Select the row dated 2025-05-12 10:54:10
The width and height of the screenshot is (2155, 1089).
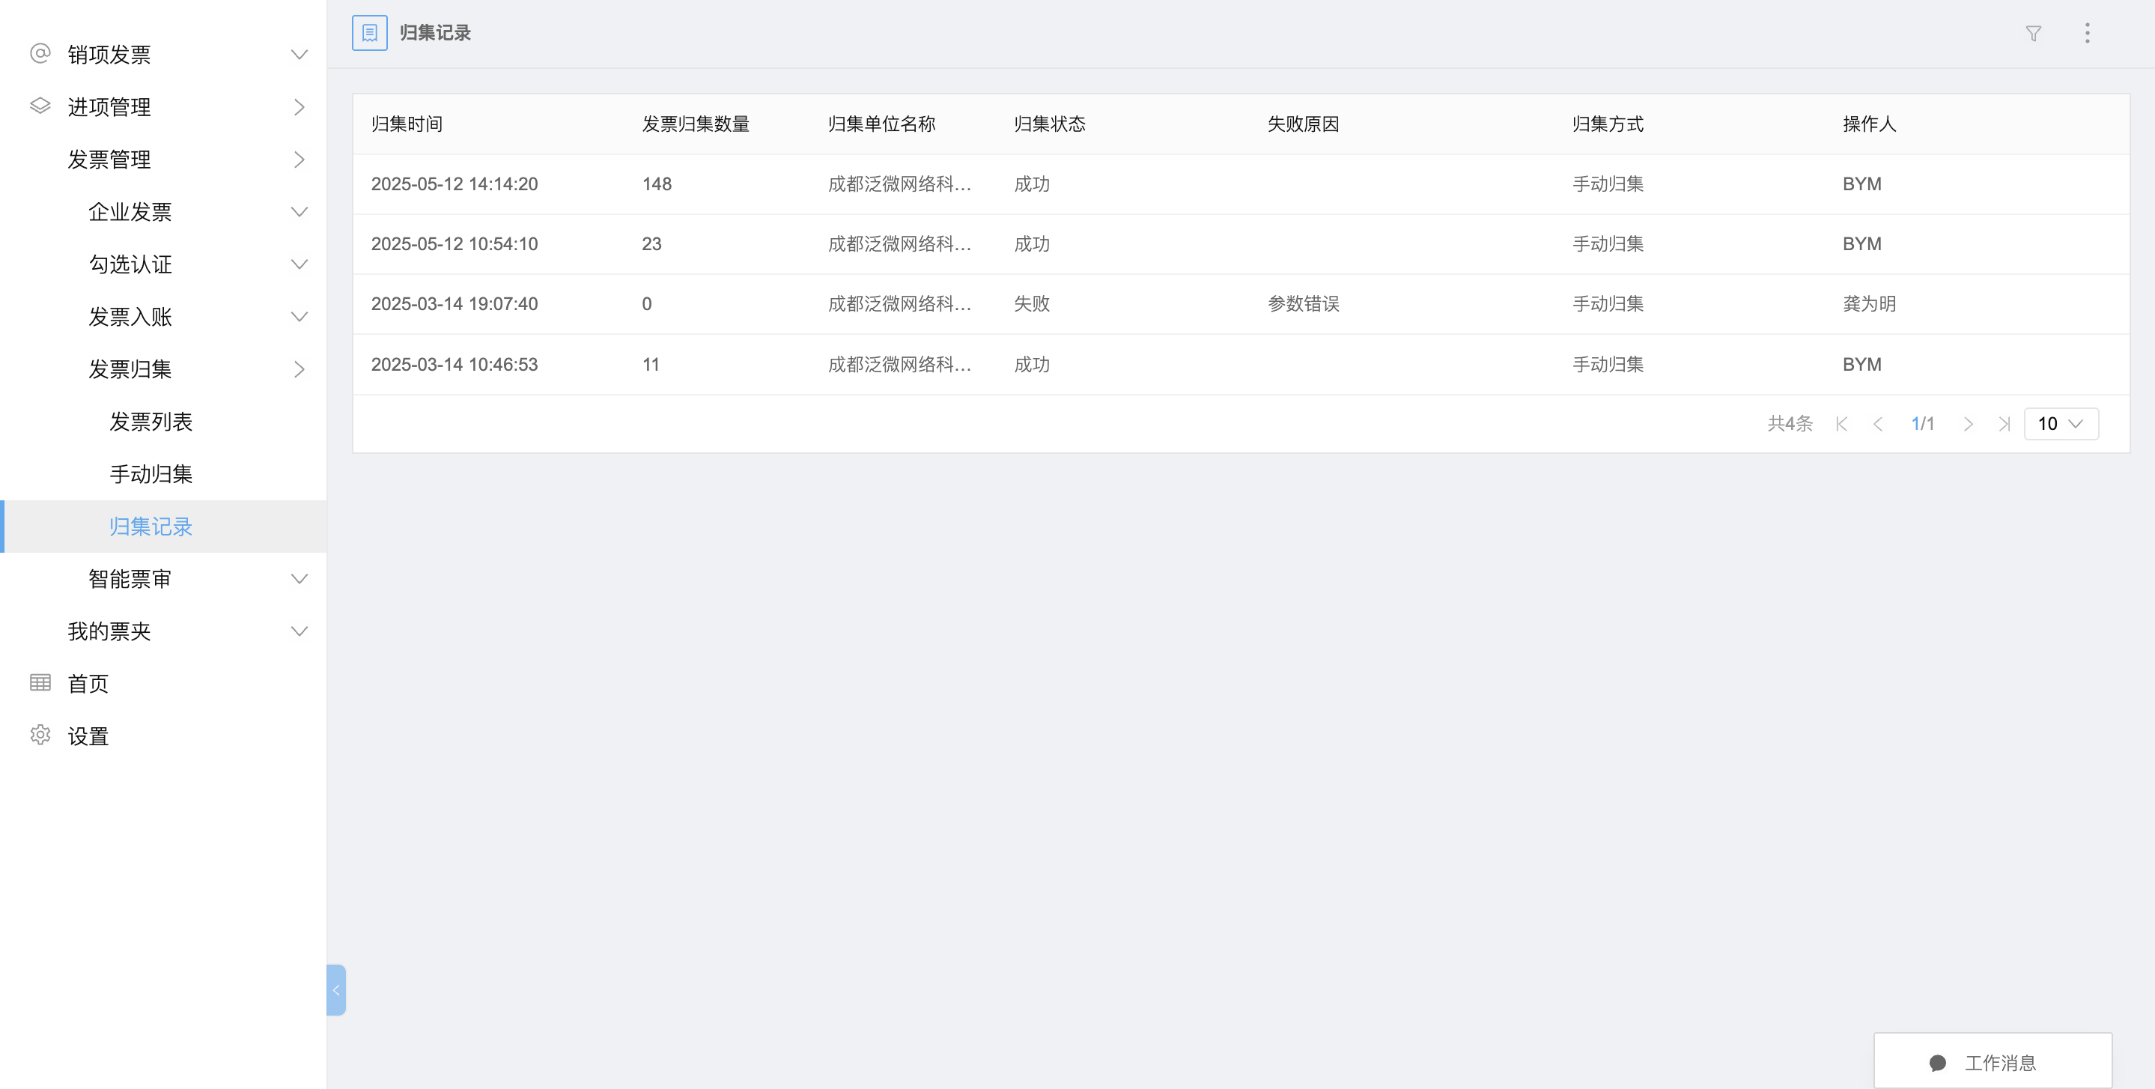point(1241,244)
